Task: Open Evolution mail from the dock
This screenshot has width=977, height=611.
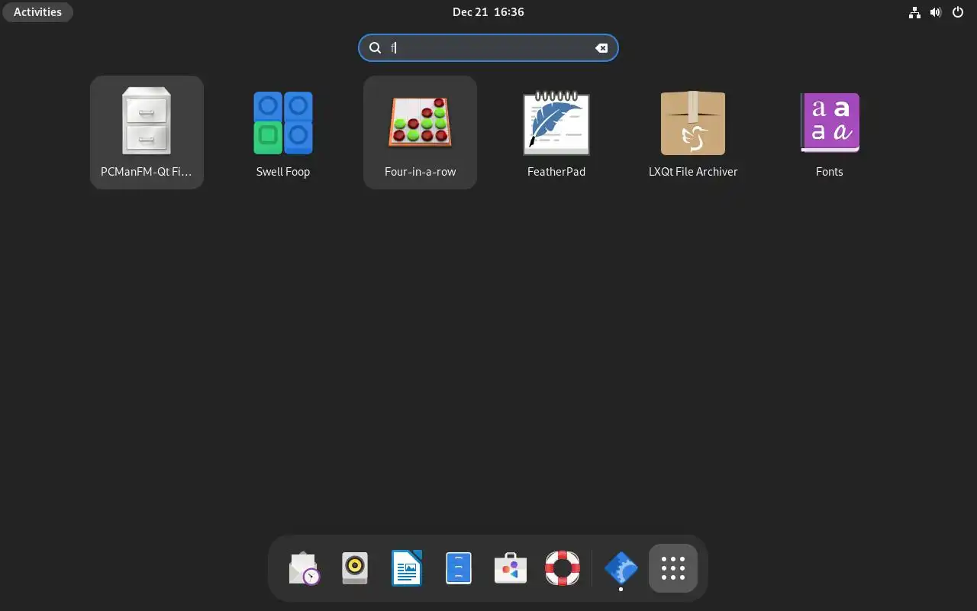Action: 304,568
